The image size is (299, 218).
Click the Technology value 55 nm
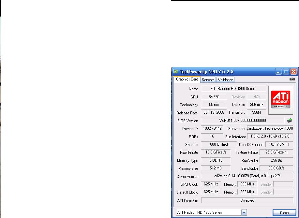[x=214, y=105]
